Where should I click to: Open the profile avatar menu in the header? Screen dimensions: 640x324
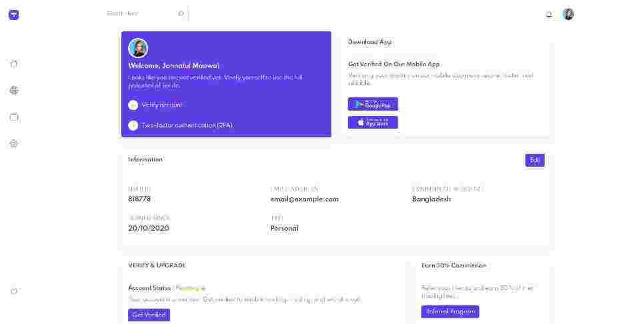click(568, 14)
